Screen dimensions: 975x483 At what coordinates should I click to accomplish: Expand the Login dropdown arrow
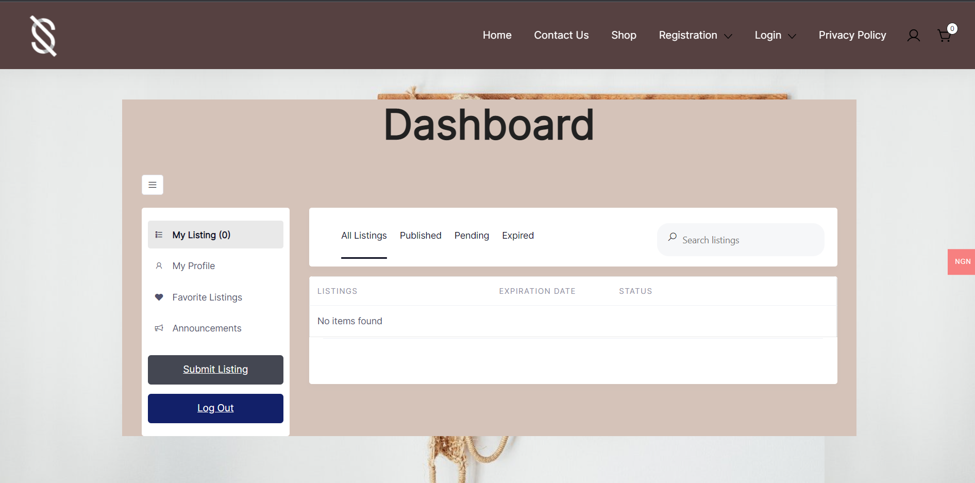point(792,36)
